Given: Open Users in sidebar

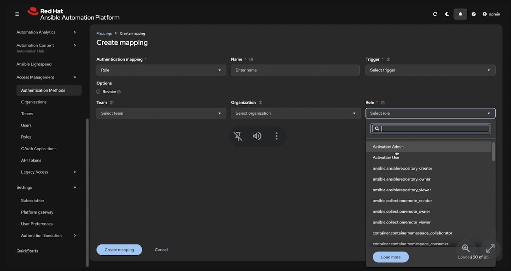Looking at the screenshot, I should tap(26, 125).
